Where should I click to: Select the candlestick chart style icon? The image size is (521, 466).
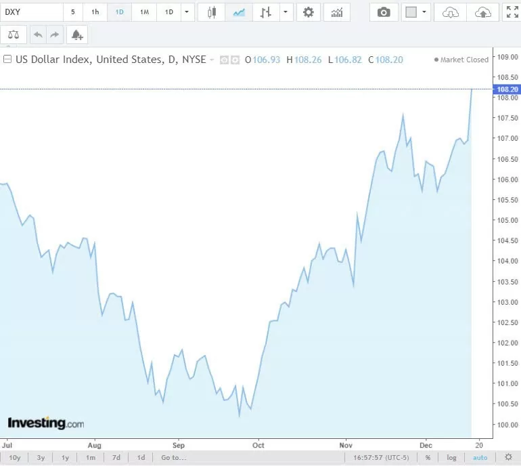pyautogui.click(x=212, y=12)
